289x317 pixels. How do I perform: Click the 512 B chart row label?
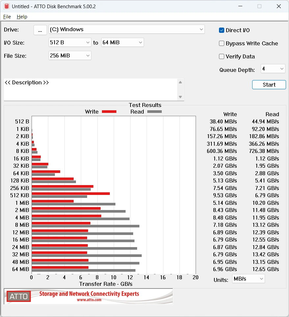22,121
